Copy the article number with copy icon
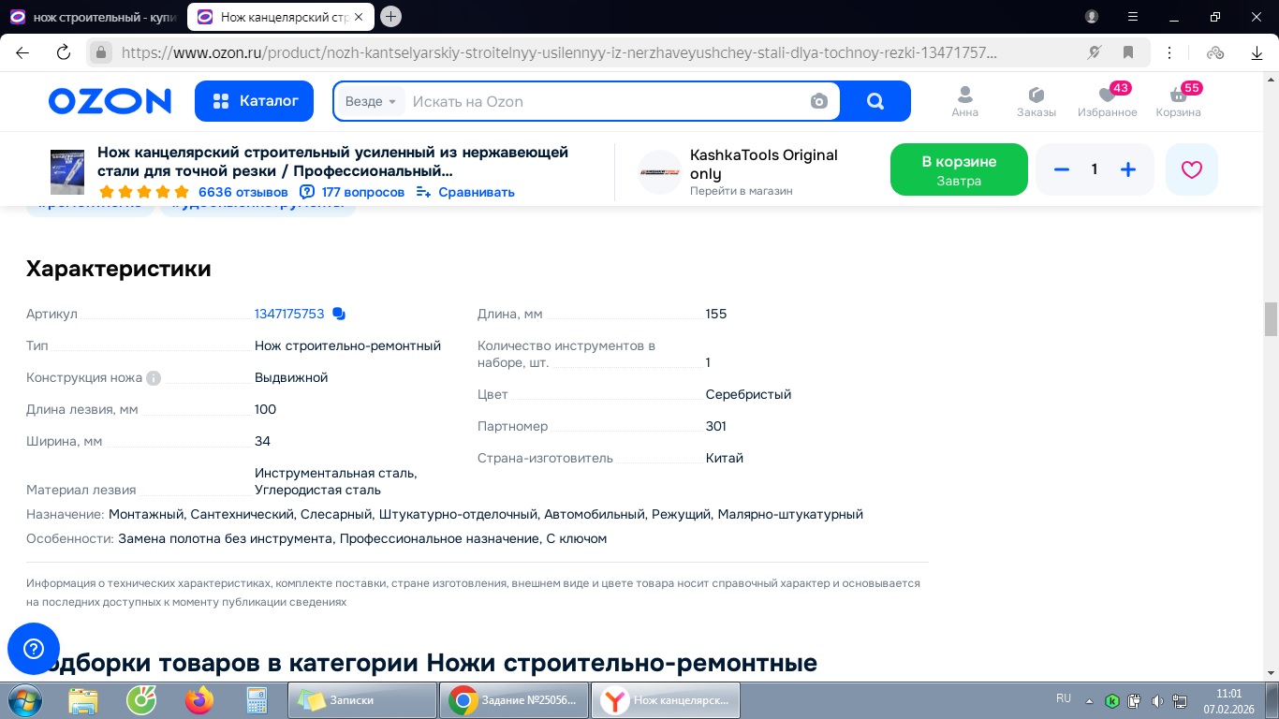 click(x=339, y=315)
